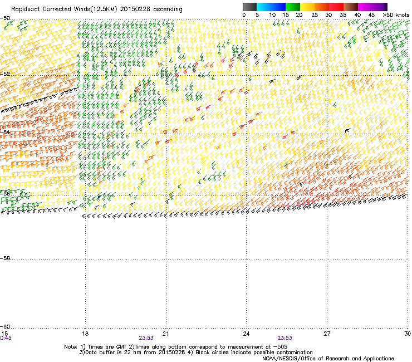Screen dimensions: 412x362
Task: Click the 23:53 time label near longitude 24
Action: pyautogui.click(x=285, y=338)
